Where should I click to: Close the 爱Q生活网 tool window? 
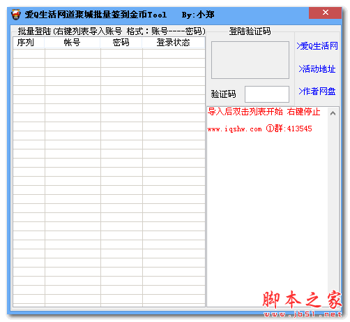pos(325,13)
